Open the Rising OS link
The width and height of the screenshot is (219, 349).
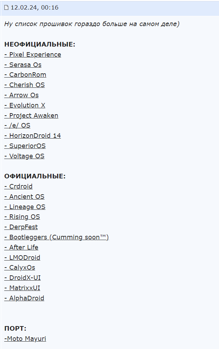pos(22,217)
